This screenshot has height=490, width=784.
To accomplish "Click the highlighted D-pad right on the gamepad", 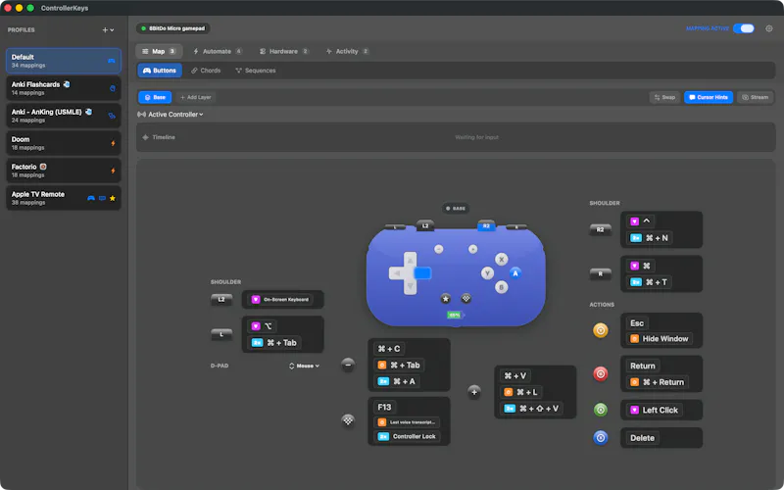I will click(x=422, y=273).
